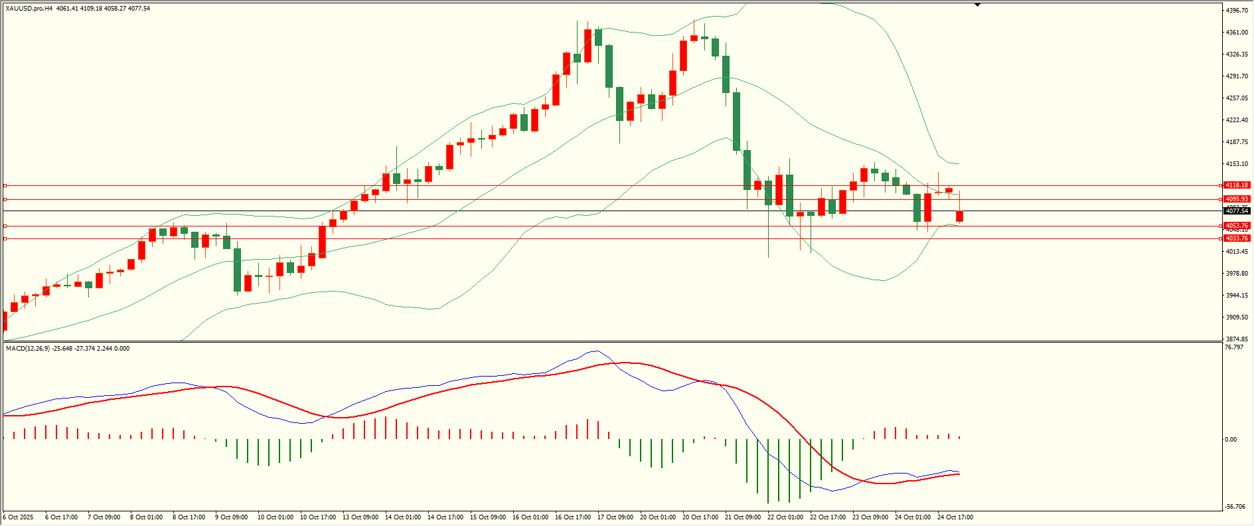This screenshot has width=1254, height=526.
Task: Click the 6 Oct 2025 date label
Action: point(18,517)
